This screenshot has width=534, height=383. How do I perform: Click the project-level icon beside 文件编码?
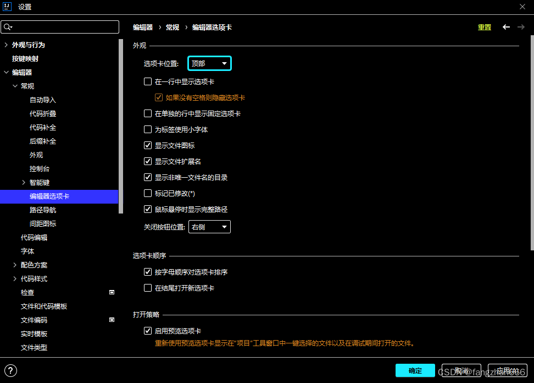[x=112, y=320]
